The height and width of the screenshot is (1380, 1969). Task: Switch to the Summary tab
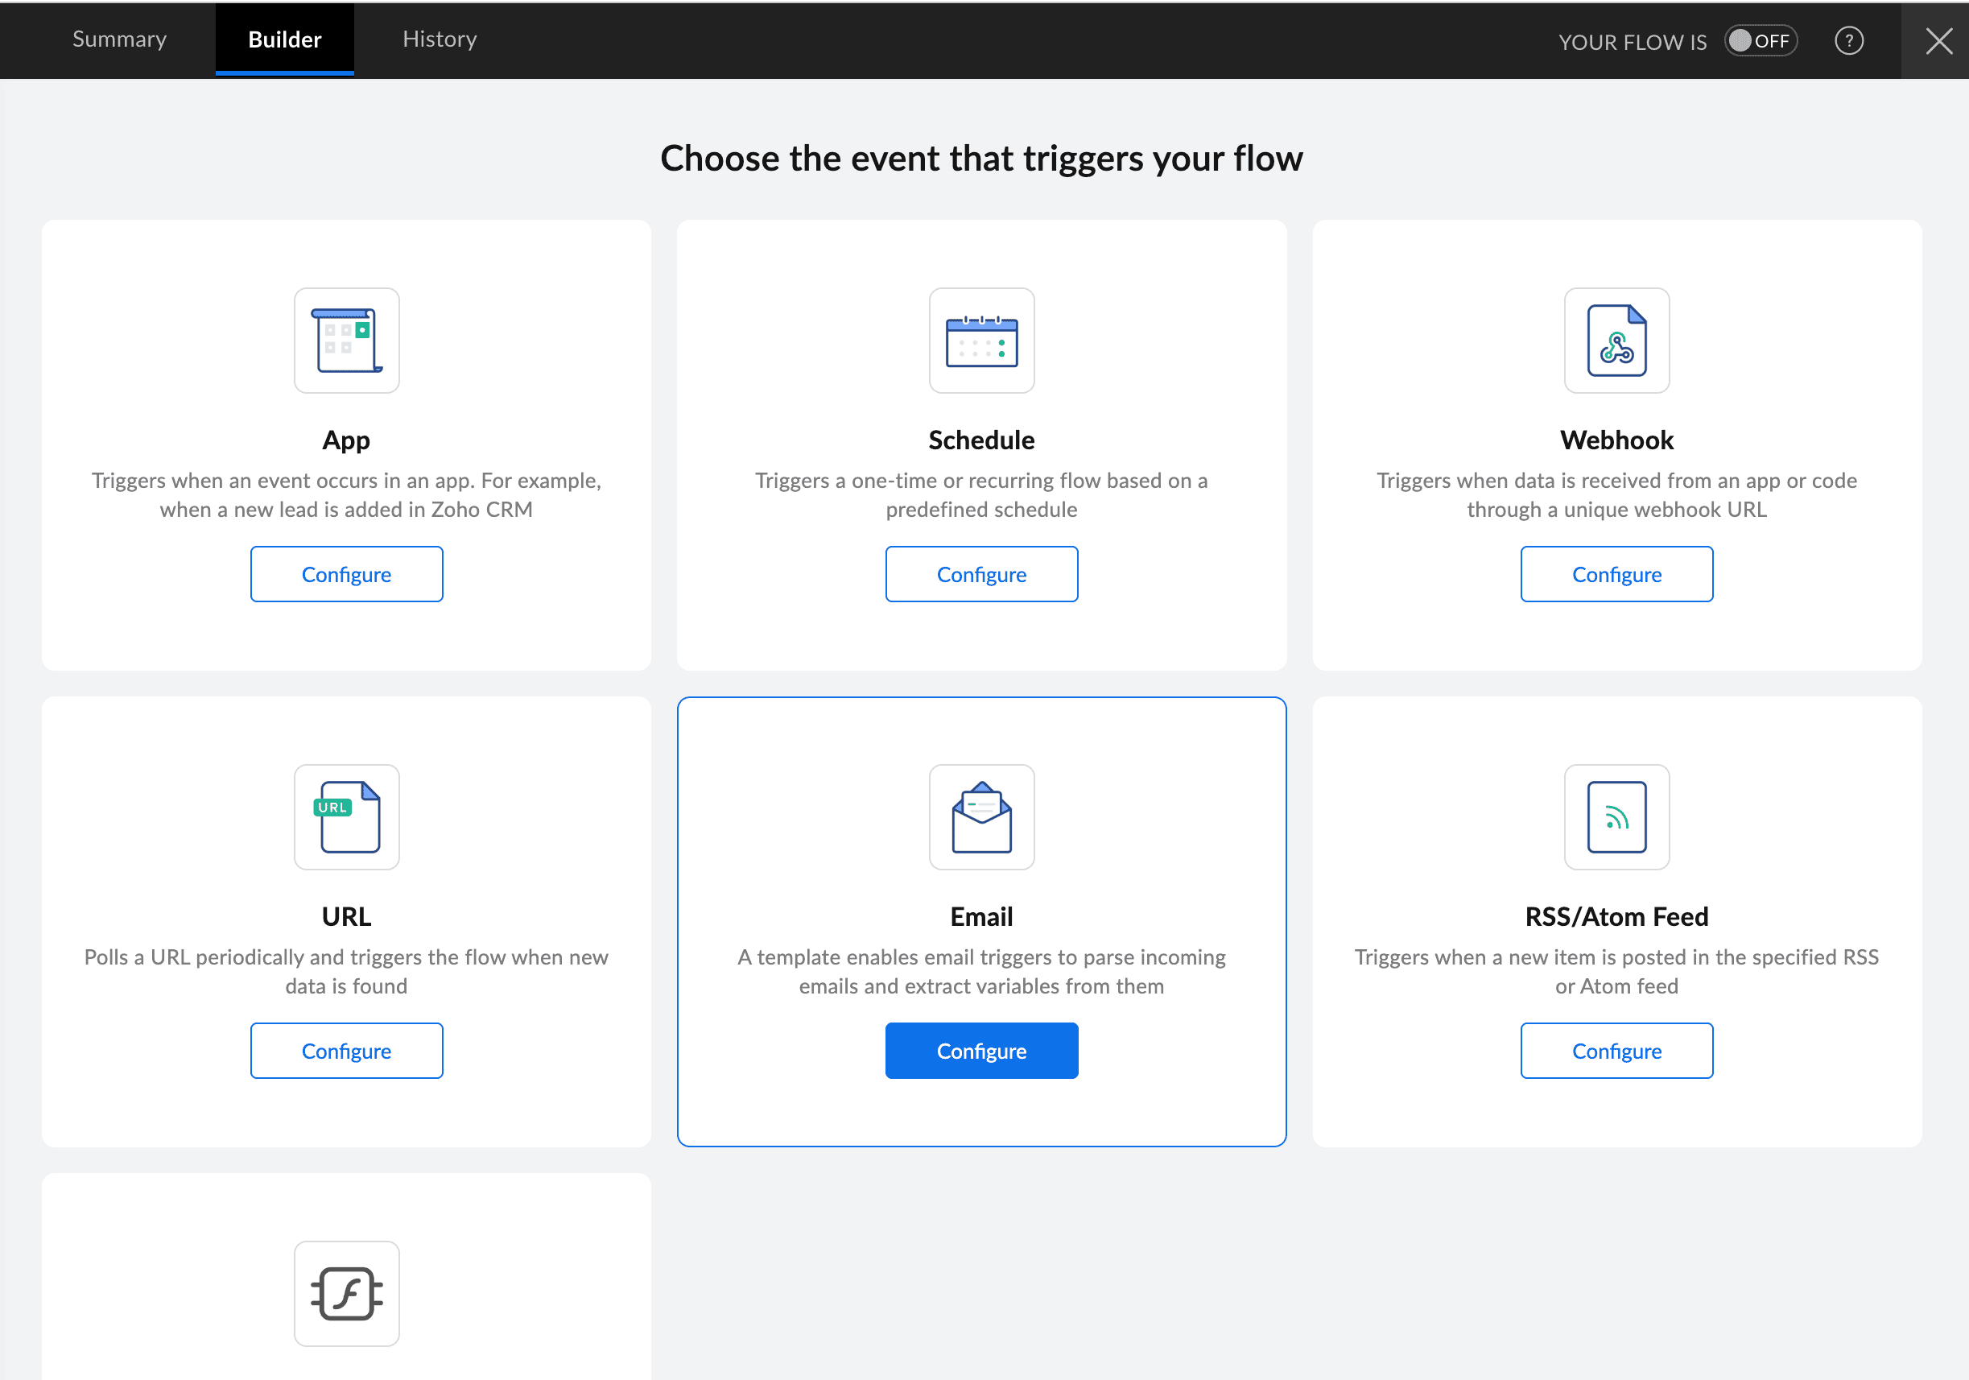(x=119, y=39)
